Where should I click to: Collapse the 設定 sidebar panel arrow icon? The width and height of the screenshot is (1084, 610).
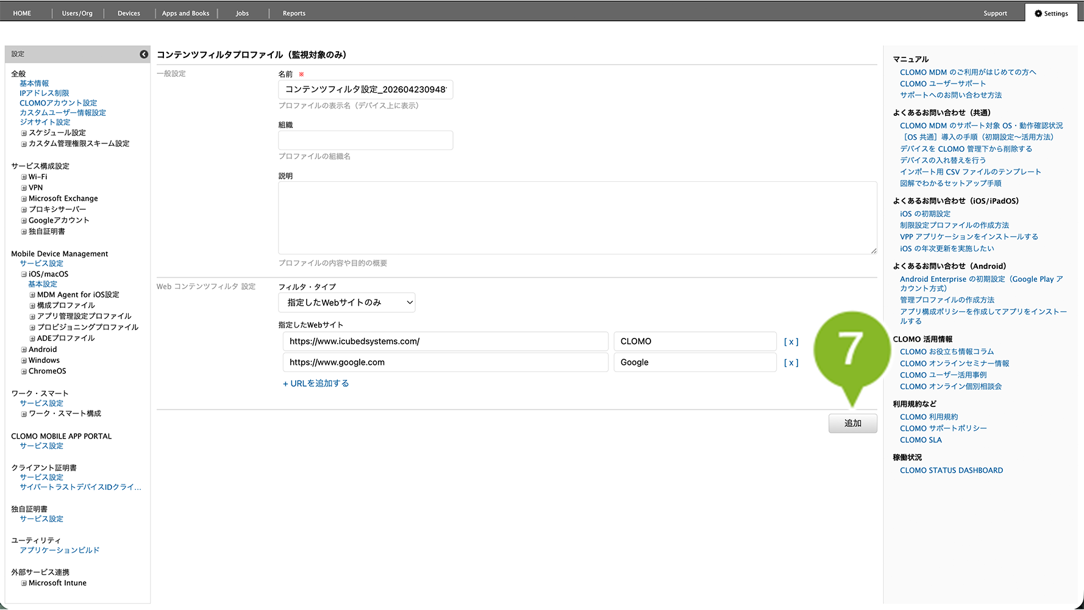144,54
